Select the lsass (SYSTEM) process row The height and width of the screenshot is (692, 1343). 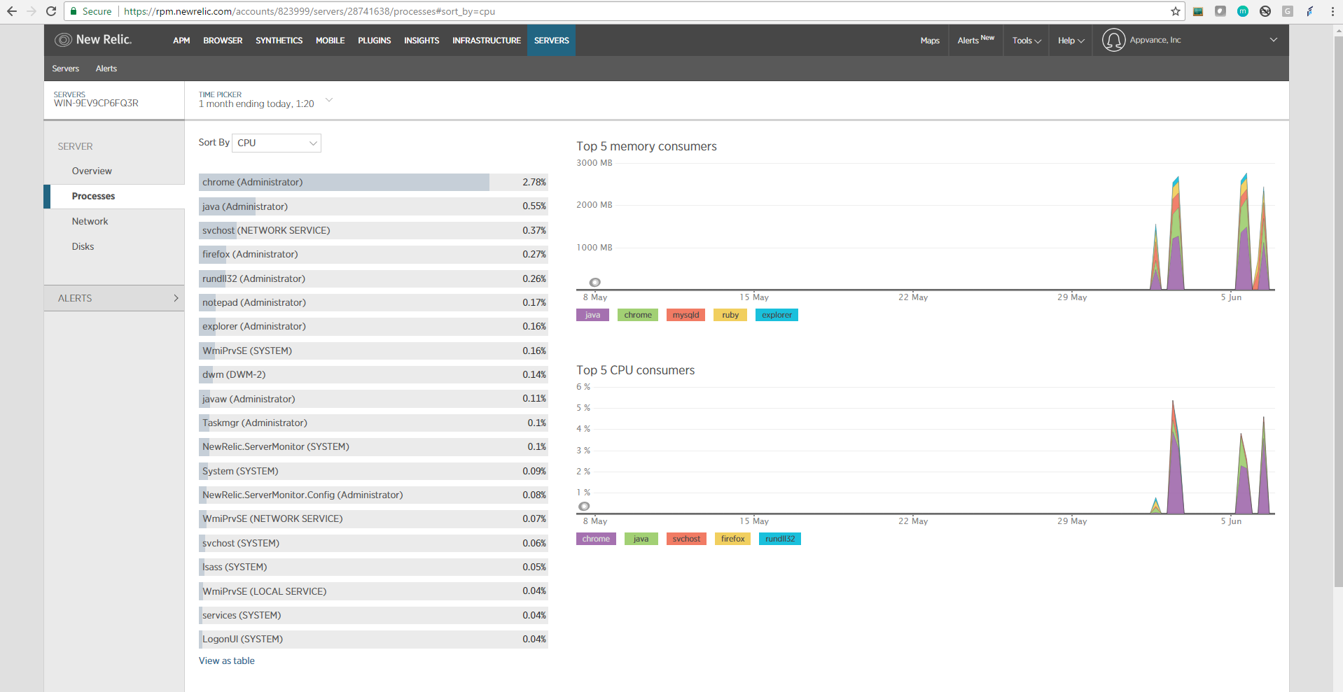click(373, 567)
